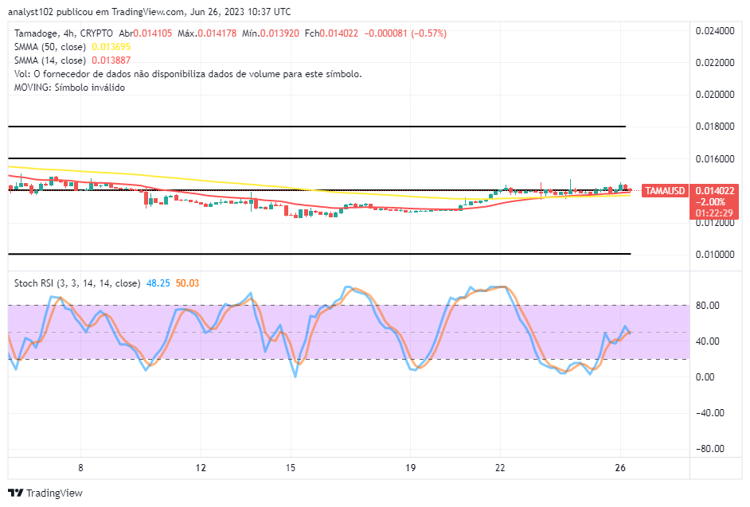
Task: Click the 0.022000 price axis label
Action: click(x=715, y=63)
